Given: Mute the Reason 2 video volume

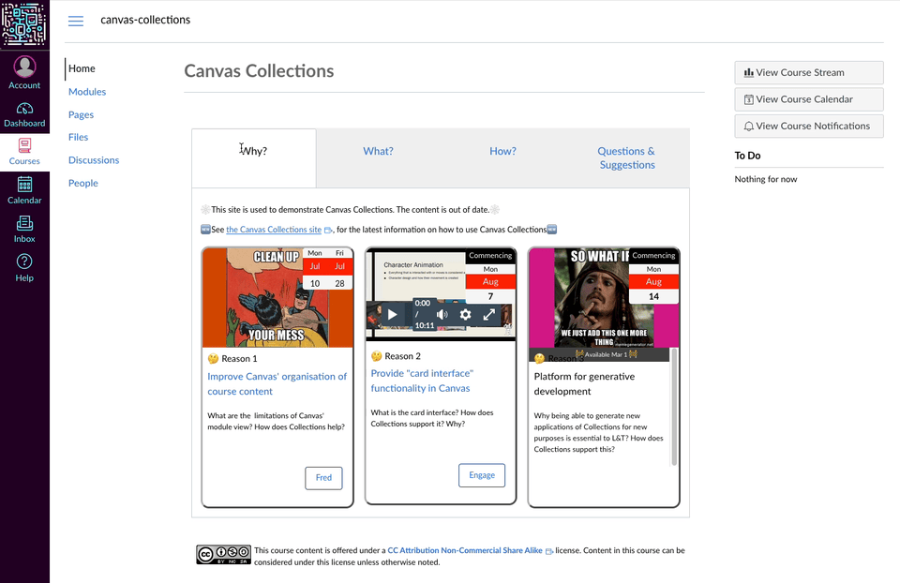Looking at the screenshot, I should 442,314.
